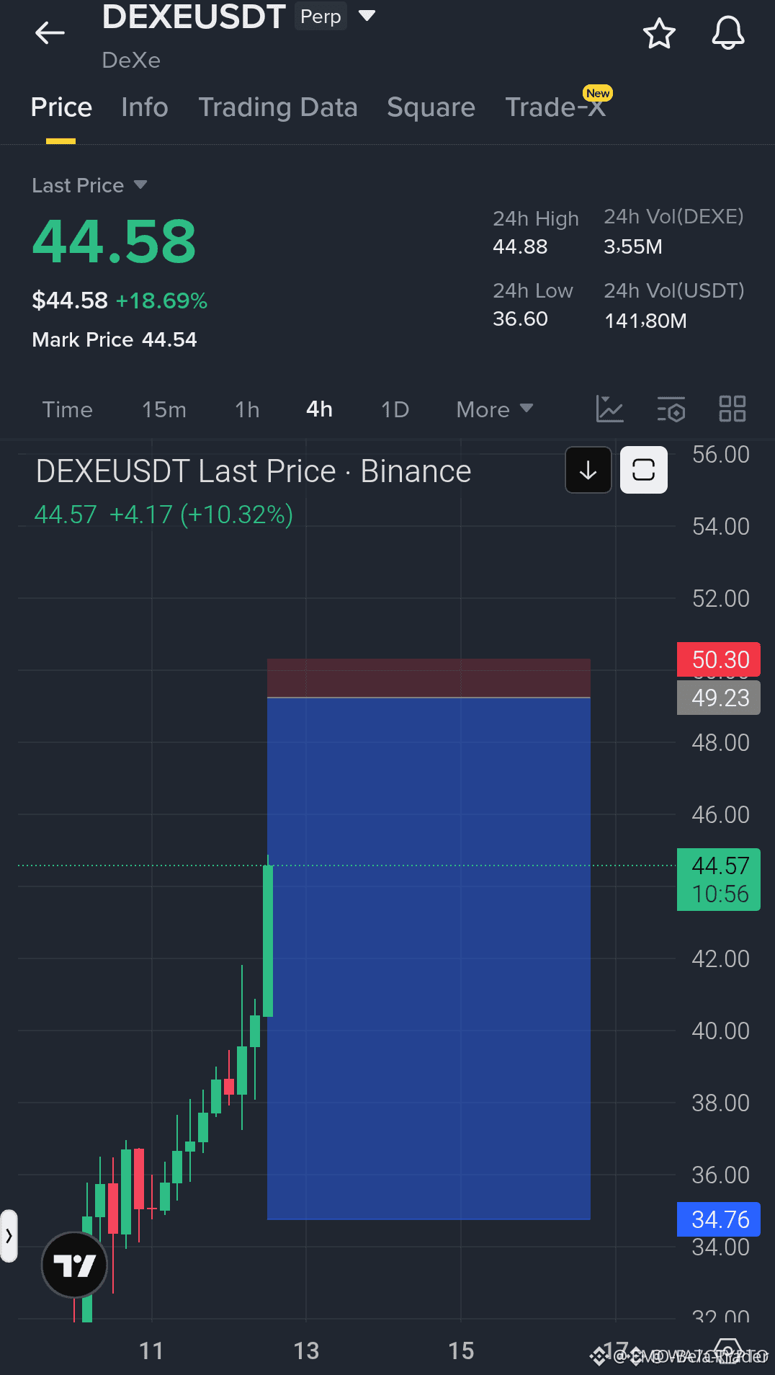Expand the More timeframes dropdown

495,409
